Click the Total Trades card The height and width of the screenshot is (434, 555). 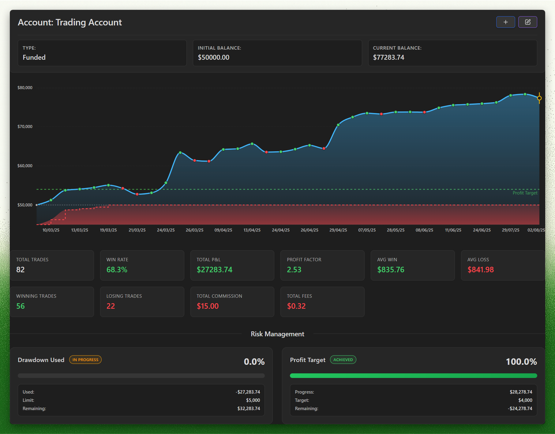[x=52, y=265]
